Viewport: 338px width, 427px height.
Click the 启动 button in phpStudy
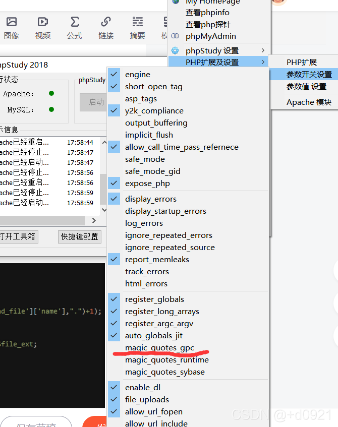click(93, 102)
